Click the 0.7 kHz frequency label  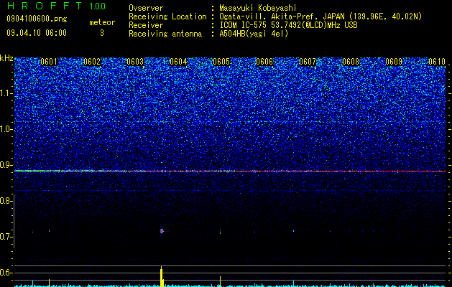pos(6,237)
